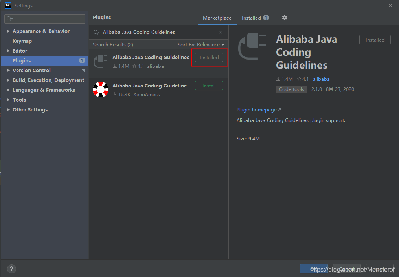Open the Sort By Relevance dropdown

pyautogui.click(x=201, y=45)
